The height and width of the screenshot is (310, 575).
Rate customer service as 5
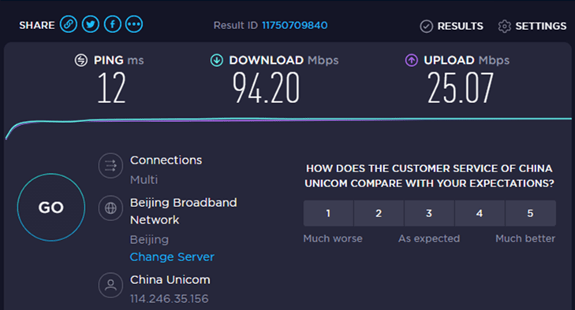tap(530, 213)
